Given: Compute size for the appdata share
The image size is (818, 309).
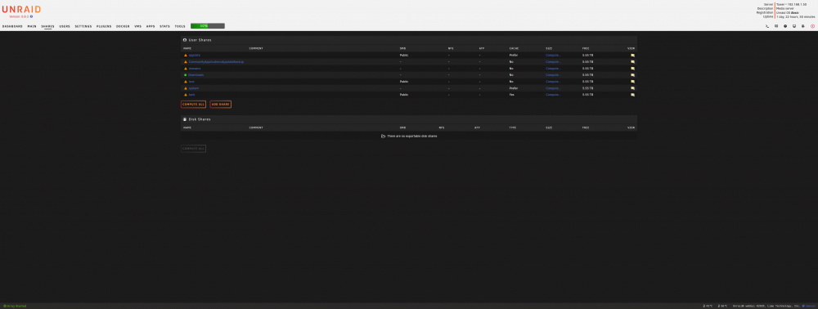Looking at the screenshot, I should click(554, 55).
